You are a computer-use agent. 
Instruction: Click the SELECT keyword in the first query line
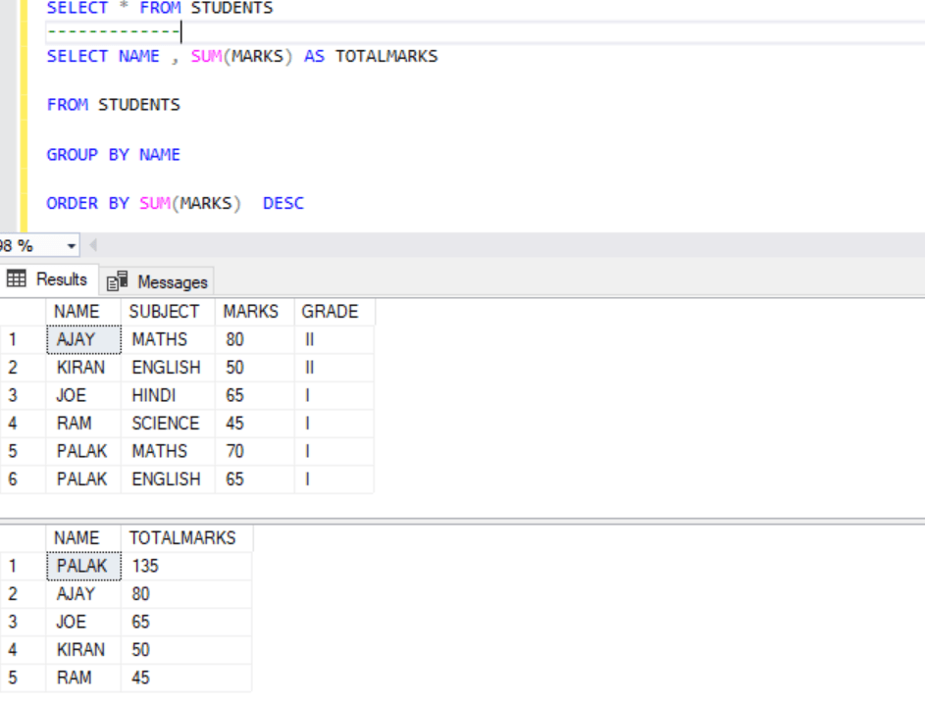pos(77,8)
